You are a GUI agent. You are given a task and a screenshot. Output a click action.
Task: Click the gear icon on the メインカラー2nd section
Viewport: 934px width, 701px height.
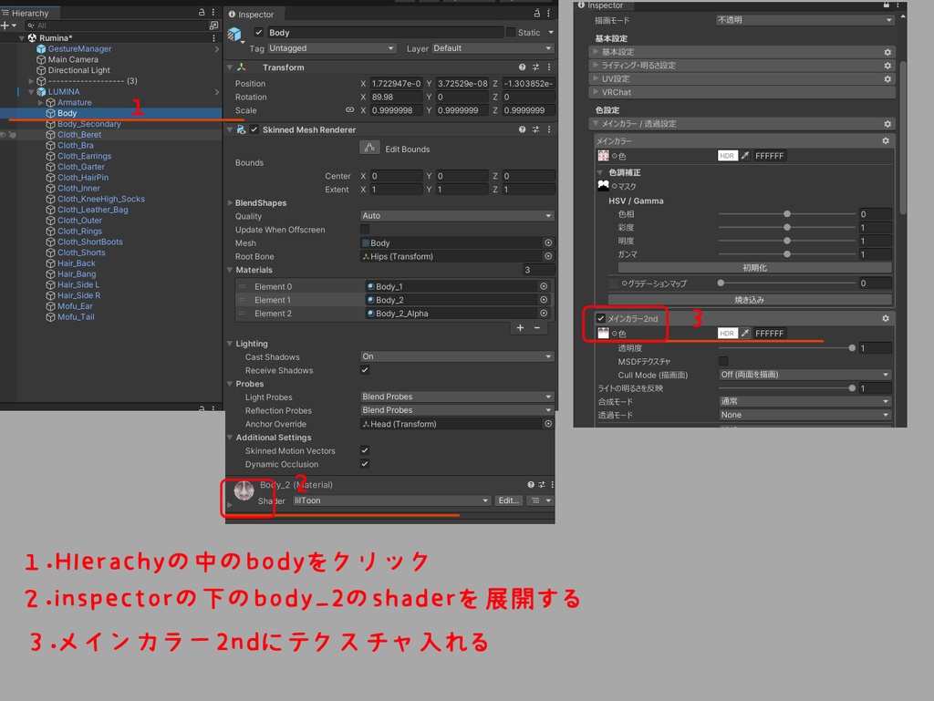pos(884,318)
